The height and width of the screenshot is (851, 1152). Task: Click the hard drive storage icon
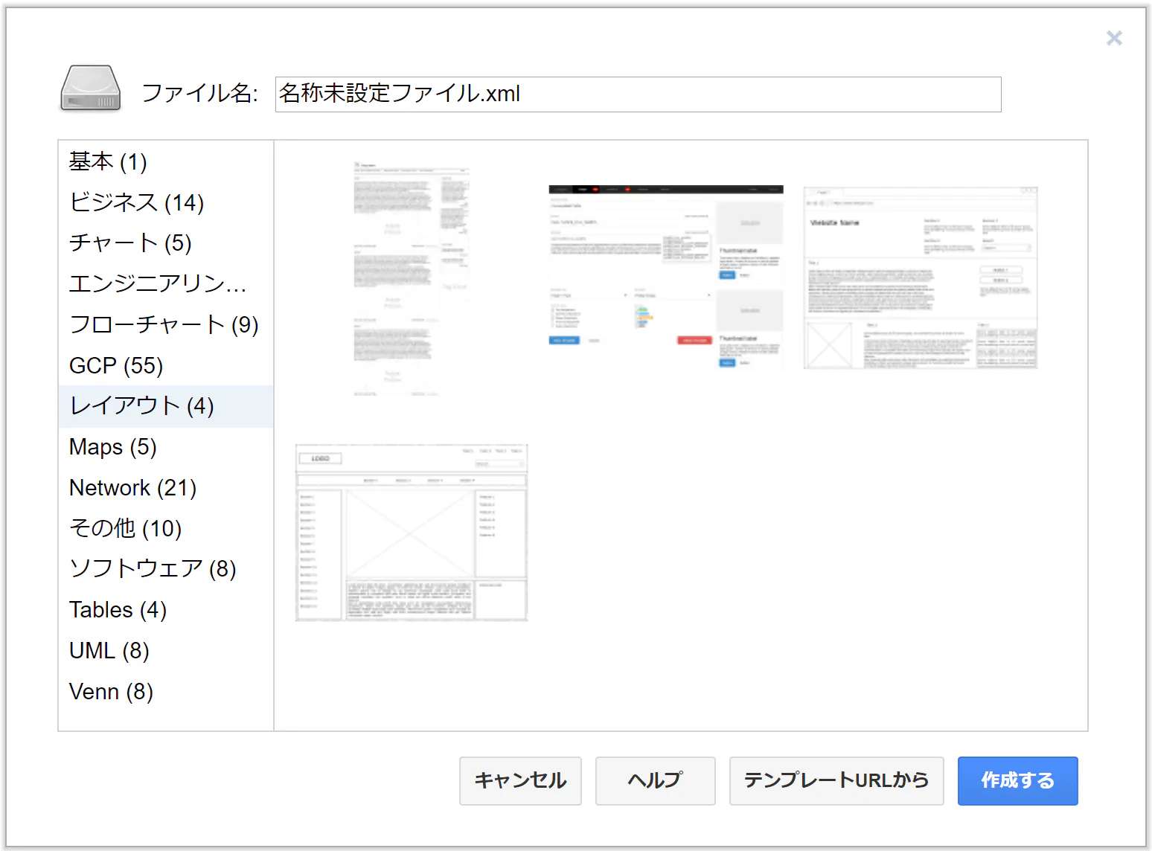point(91,89)
